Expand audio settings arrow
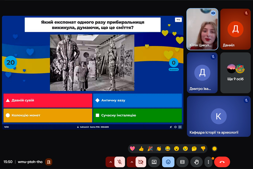Screen dimensions: 253x169 point(110,162)
